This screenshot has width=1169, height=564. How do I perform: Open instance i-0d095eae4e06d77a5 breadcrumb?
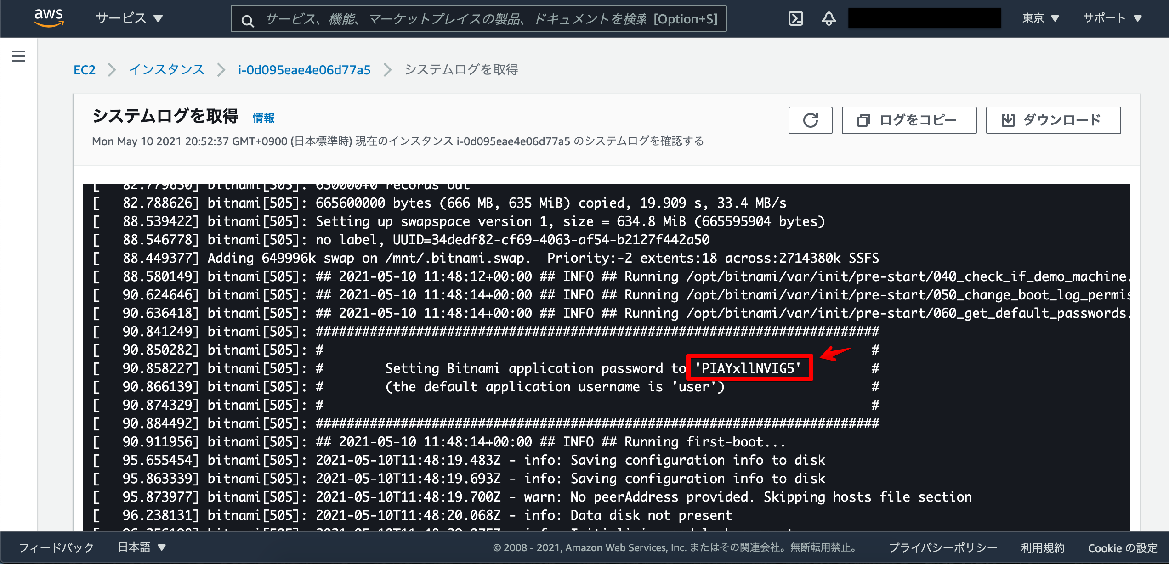(304, 70)
